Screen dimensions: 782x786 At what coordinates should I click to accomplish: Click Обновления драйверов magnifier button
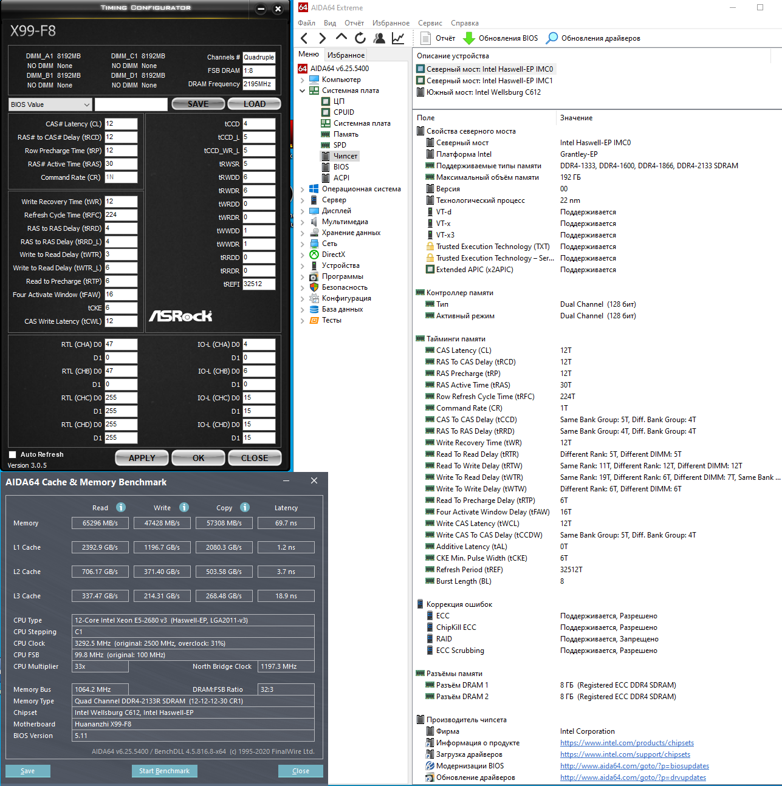pyautogui.click(x=593, y=38)
